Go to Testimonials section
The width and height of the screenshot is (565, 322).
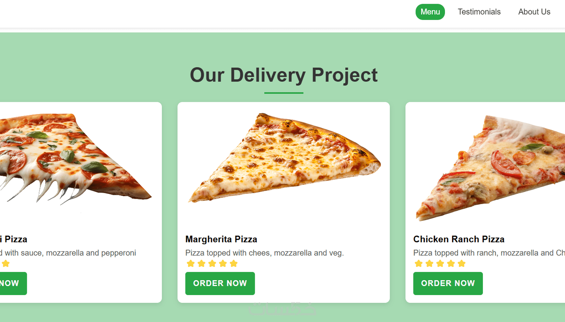coord(479,12)
